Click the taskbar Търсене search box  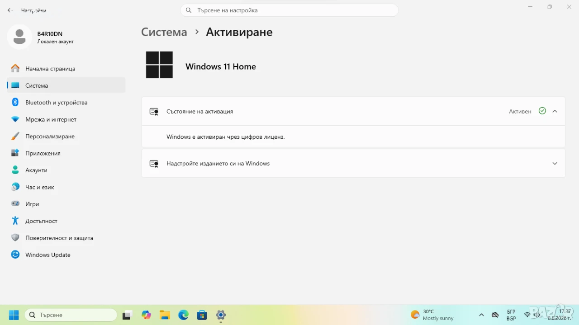click(x=71, y=315)
